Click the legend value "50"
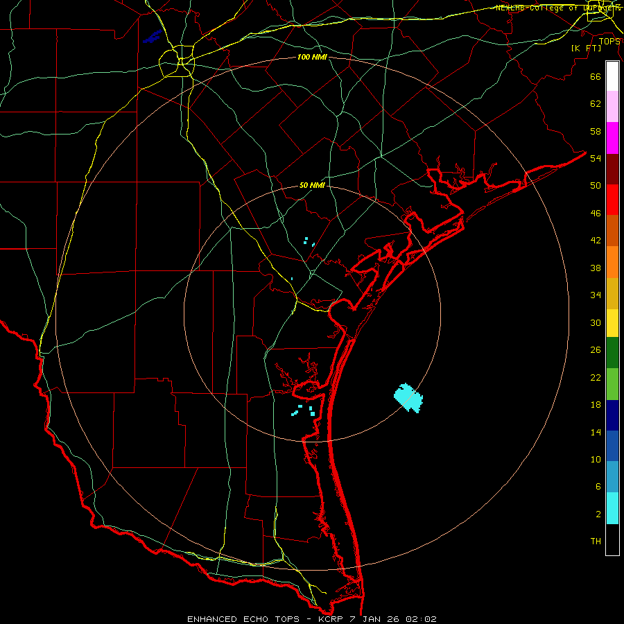624x624 pixels. [596, 186]
